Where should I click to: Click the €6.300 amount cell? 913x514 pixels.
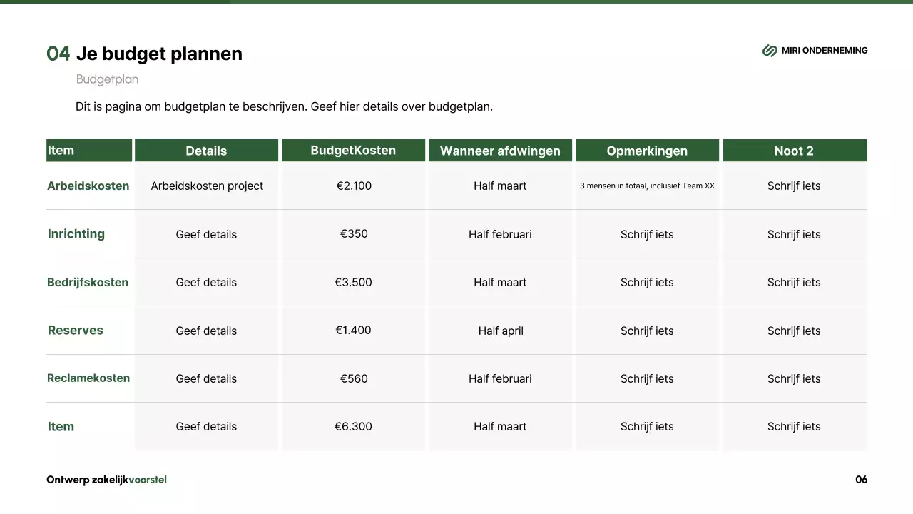coord(354,426)
